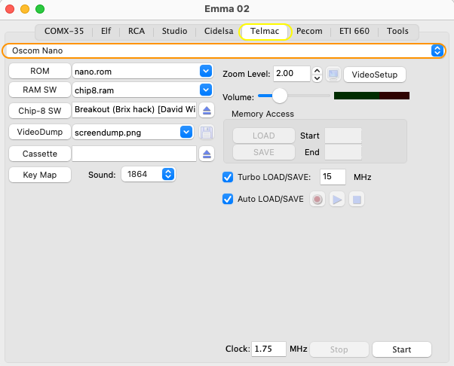Click the Memory Access End address field
454x366 pixels.
tap(343, 152)
